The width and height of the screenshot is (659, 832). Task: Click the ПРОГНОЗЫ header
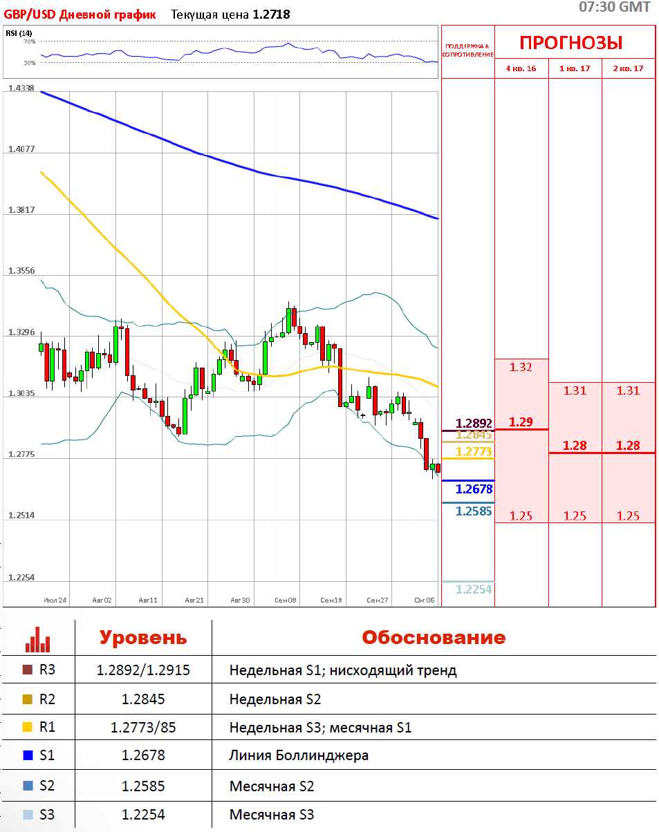(571, 43)
